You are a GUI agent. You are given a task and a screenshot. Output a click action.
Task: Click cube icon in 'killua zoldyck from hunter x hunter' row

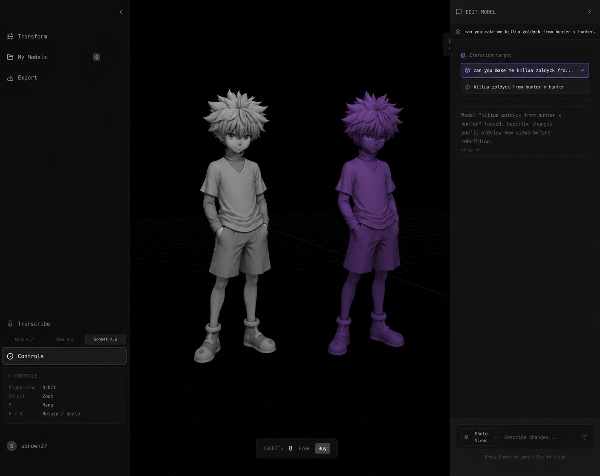point(467,87)
